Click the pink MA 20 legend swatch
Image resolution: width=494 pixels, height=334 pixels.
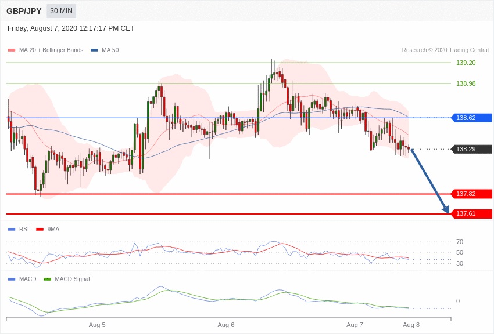click(12, 50)
